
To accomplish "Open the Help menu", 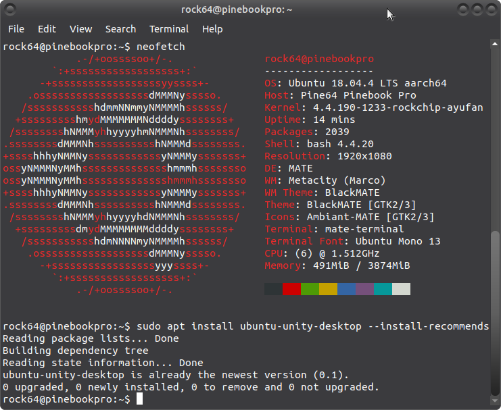I will (212, 29).
